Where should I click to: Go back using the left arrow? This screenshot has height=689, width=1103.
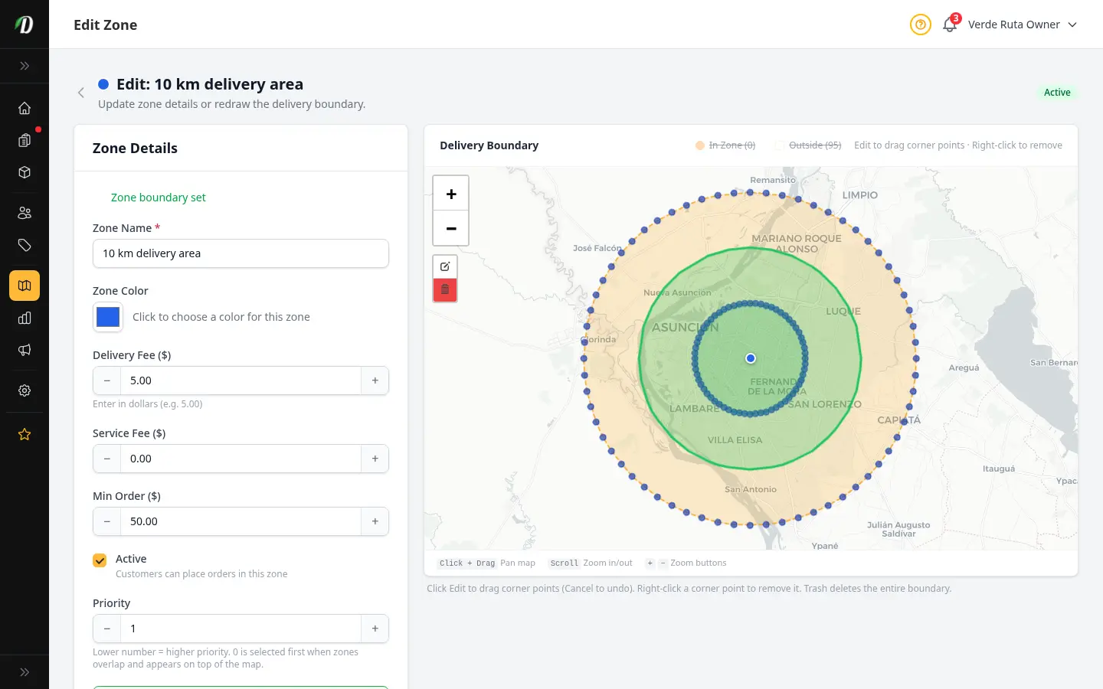[81, 93]
